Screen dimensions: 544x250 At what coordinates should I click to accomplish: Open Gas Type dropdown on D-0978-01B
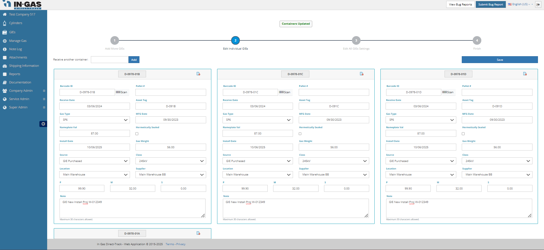click(94, 120)
